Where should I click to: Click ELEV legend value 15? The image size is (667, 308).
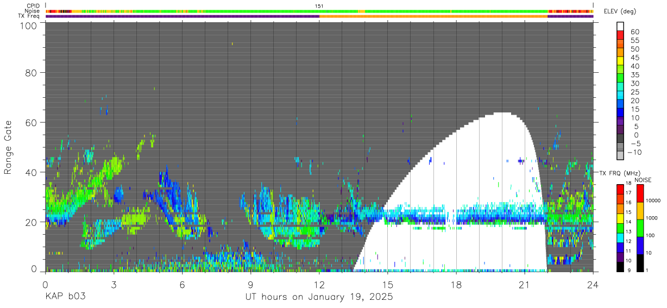tap(634, 109)
